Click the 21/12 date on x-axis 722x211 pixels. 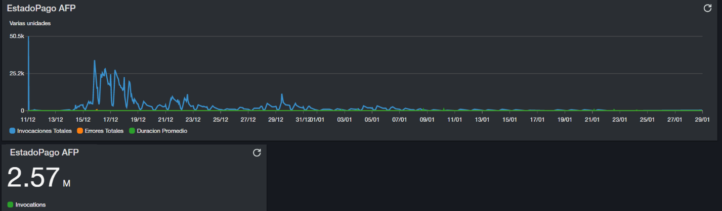pyautogui.click(x=165, y=120)
